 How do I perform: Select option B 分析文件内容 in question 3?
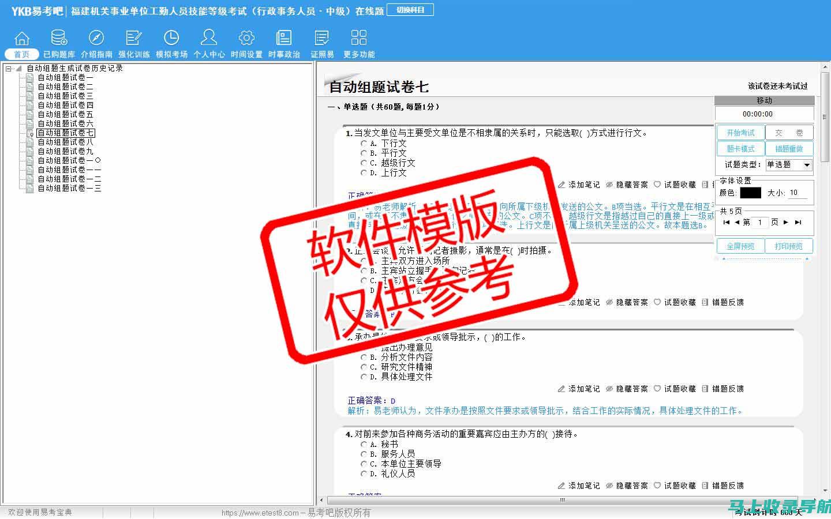pyautogui.click(x=364, y=357)
